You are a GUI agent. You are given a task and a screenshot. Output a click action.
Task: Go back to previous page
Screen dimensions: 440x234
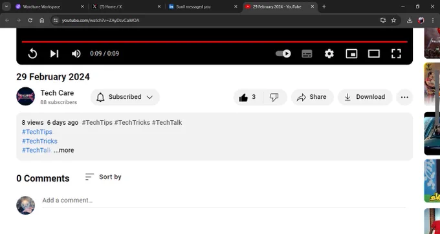(x=7, y=20)
